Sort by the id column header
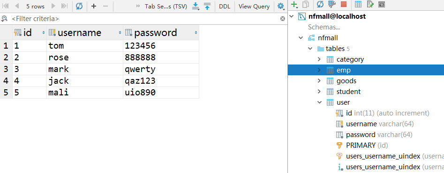 pos(30,33)
